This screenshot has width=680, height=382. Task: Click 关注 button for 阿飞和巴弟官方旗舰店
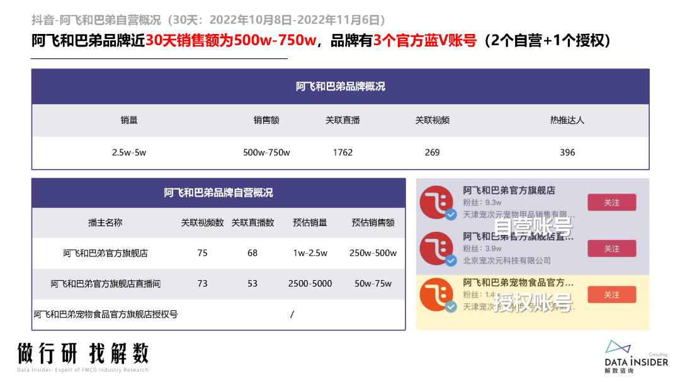point(611,202)
